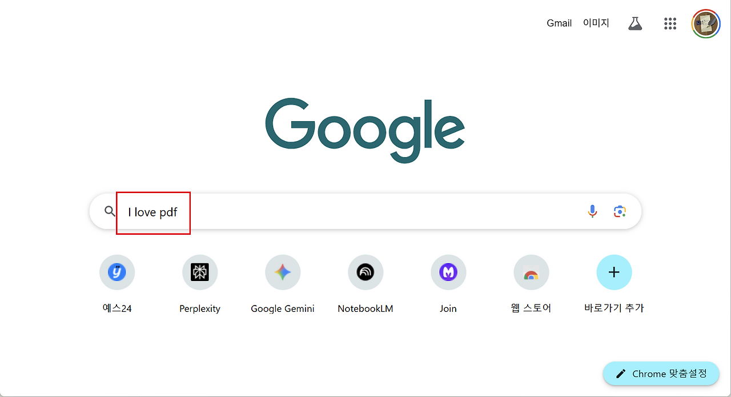The width and height of the screenshot is (731, 397).
Task: Click the Google logo
Action: (x=365, y=130)
